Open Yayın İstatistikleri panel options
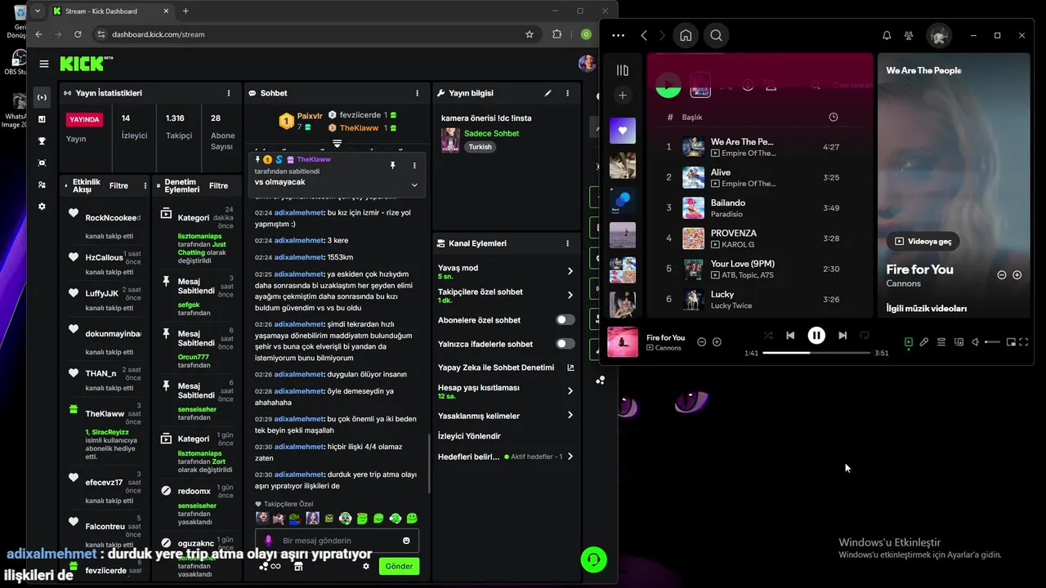The width and height of the screenshot is (1046, 588). click(229, 93)
